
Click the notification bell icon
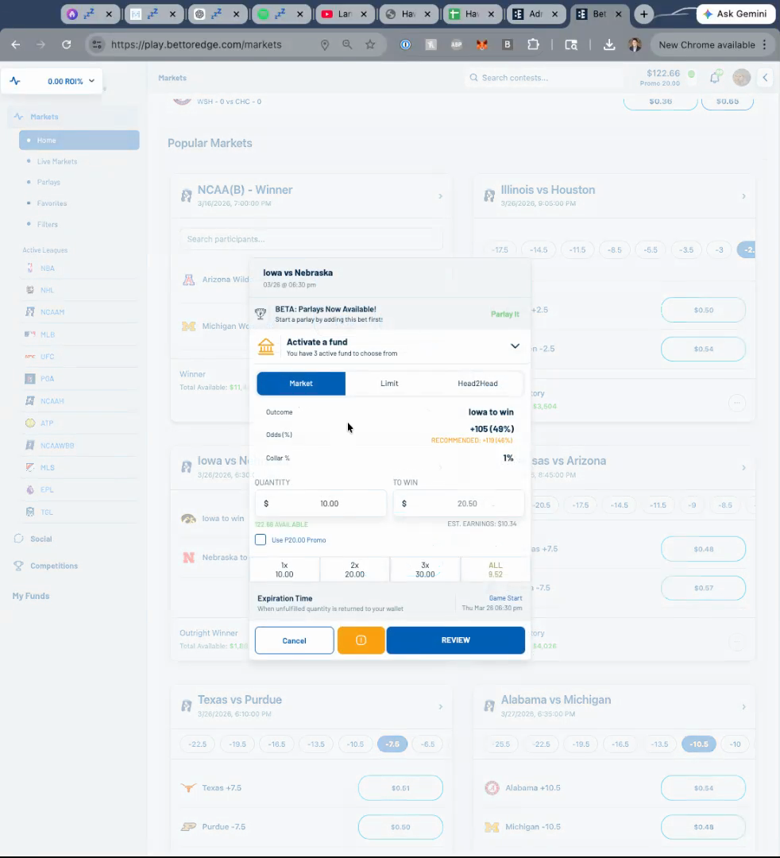click(x=715, y=77)
